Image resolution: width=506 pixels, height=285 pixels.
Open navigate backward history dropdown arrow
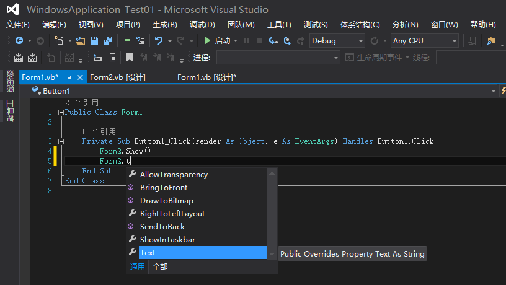point(29,41)
